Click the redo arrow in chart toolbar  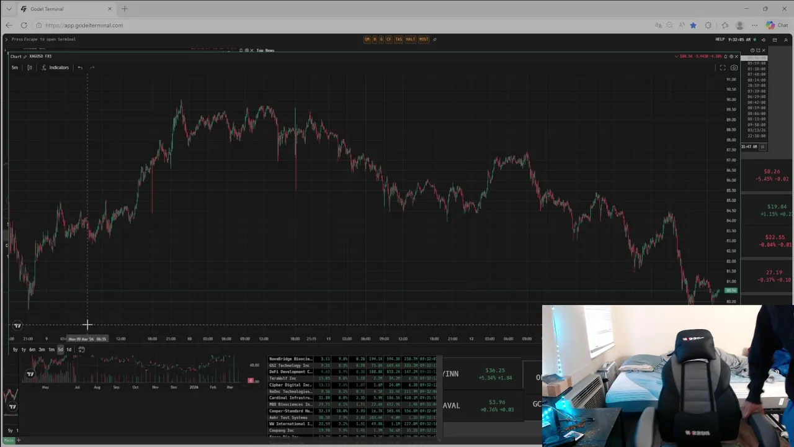click(92, 67)
